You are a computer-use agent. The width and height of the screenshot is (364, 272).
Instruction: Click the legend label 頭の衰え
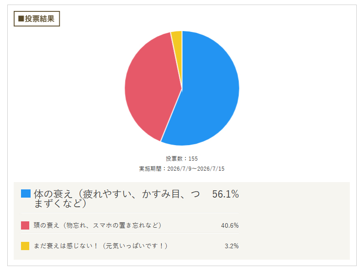point(97,225)
